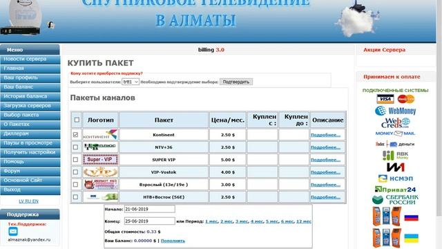Image resolution: width=442 pixels, height=249 pixels.
Task: Click the Подтвердить button
Action: [236, 82]
